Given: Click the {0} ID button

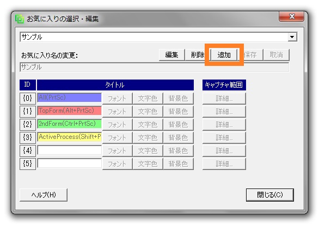Looking at the screenshot, I should tap(28, 99).
